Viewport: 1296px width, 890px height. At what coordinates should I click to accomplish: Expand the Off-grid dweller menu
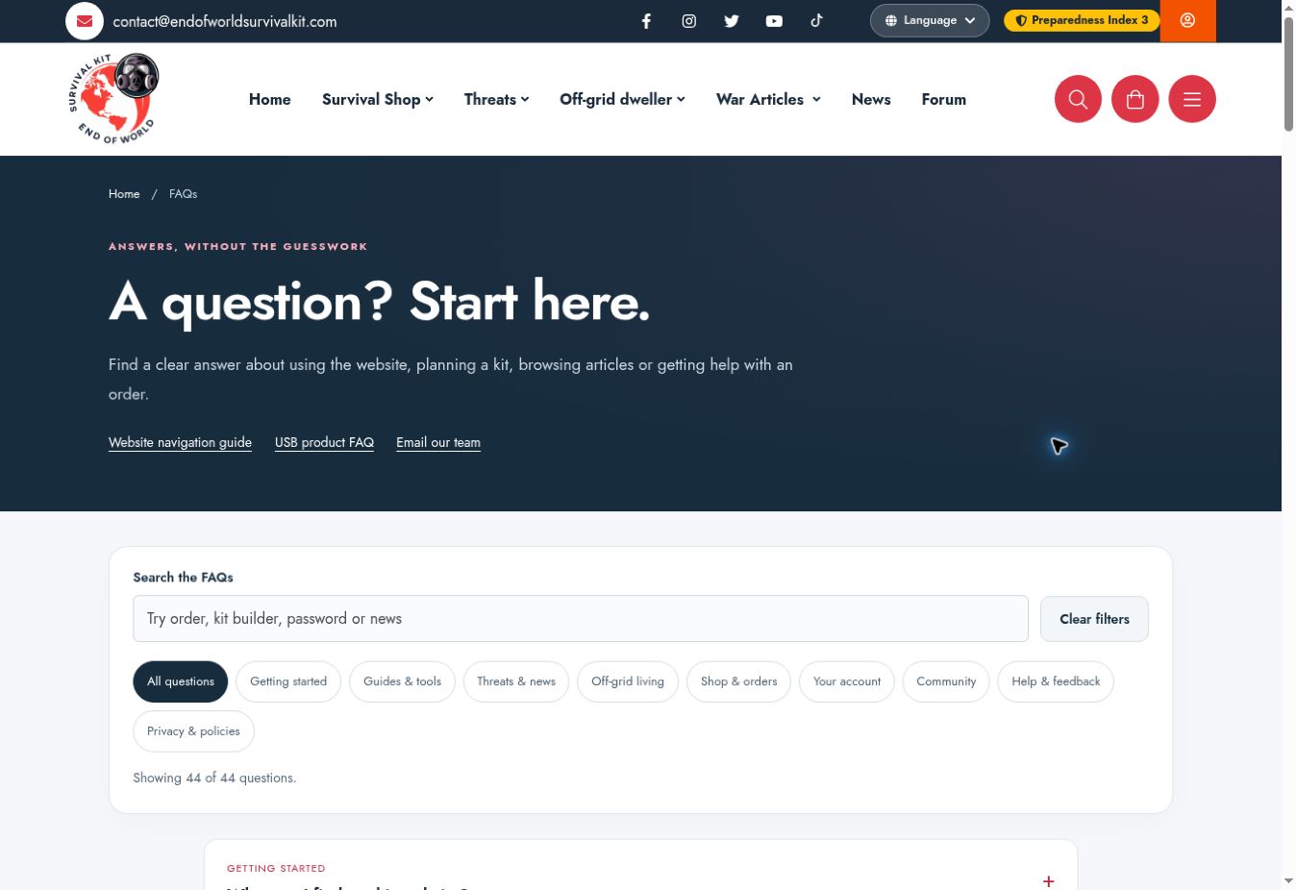click(x=622, y=99)
